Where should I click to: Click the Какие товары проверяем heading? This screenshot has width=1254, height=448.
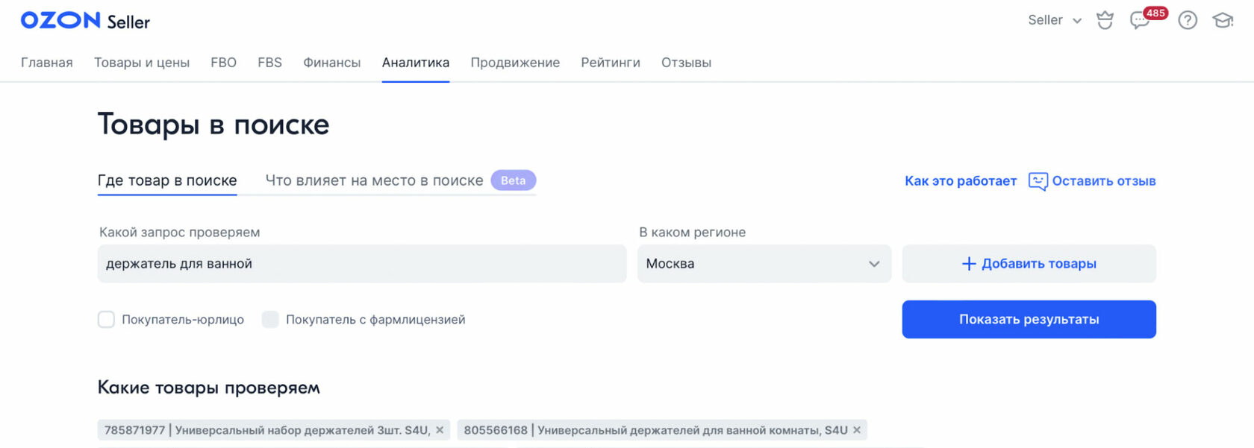pos(209,388)
